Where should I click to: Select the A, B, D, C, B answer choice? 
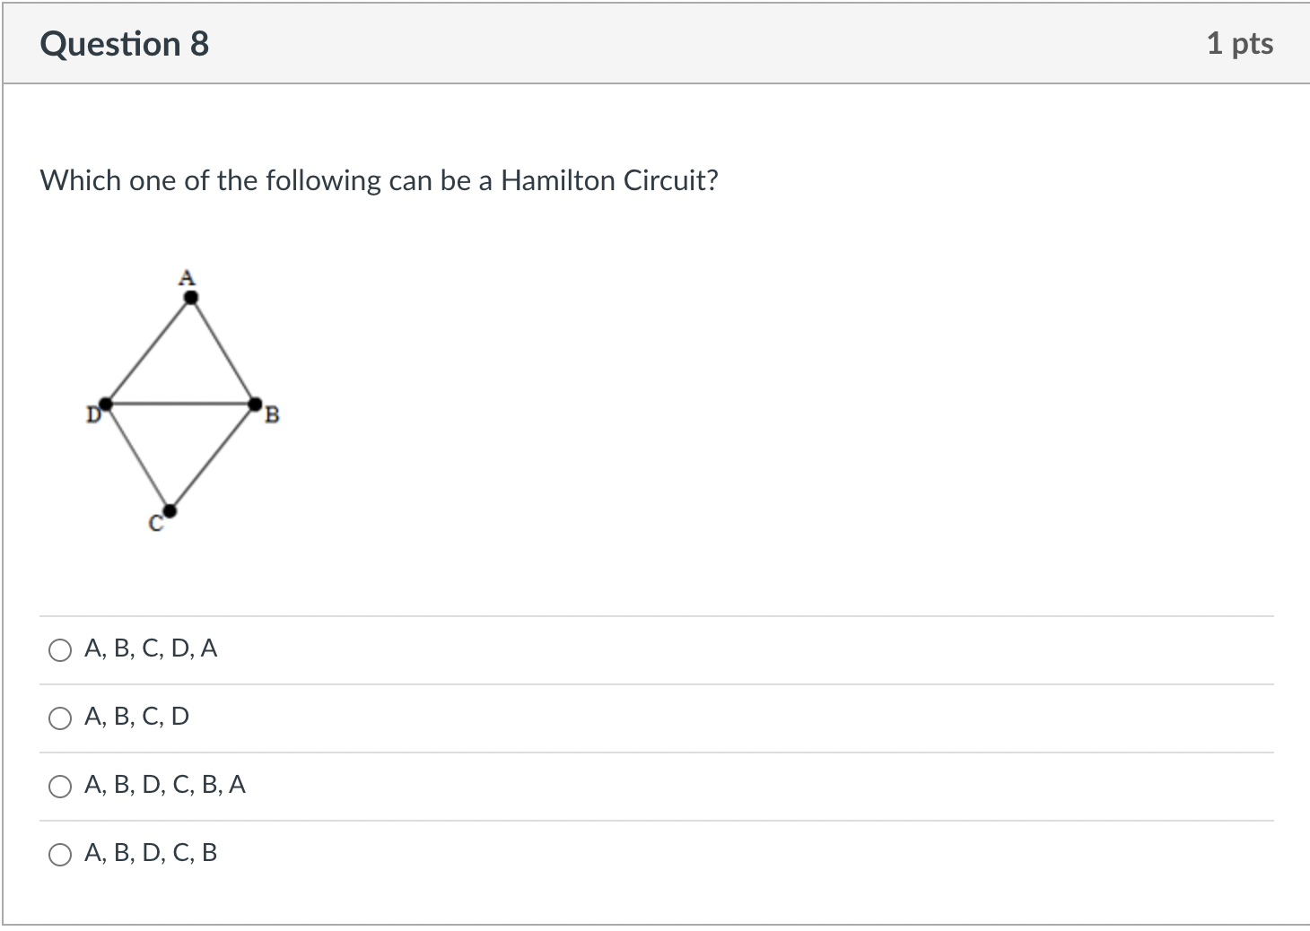click(59, 854)
